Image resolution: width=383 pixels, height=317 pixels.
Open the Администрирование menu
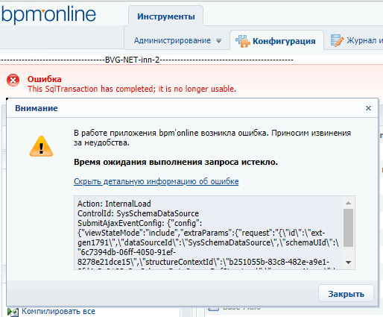point(172,40)
